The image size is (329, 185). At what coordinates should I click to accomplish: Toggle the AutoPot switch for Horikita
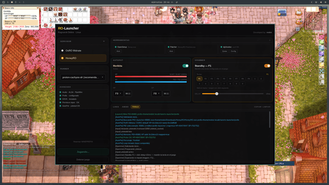tap(186, 66)
